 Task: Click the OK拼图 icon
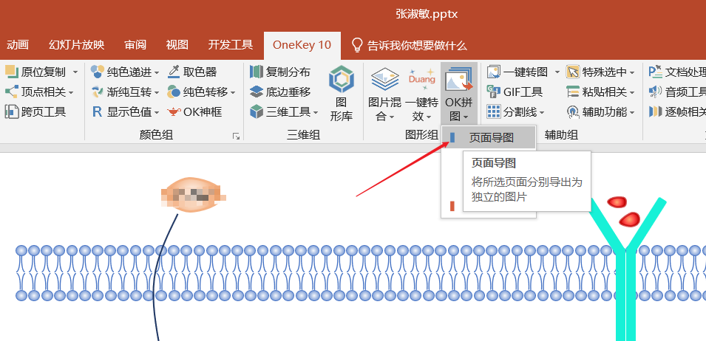click(x=459, y=80)
